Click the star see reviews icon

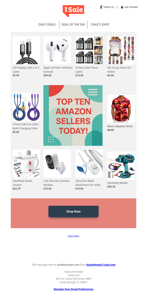tap(122, 7)
